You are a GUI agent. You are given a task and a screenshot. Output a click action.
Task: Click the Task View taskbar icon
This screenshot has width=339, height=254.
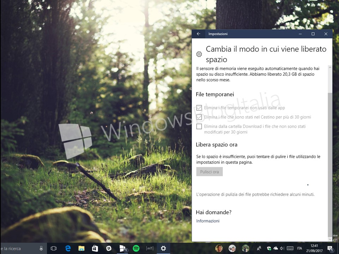54,248
